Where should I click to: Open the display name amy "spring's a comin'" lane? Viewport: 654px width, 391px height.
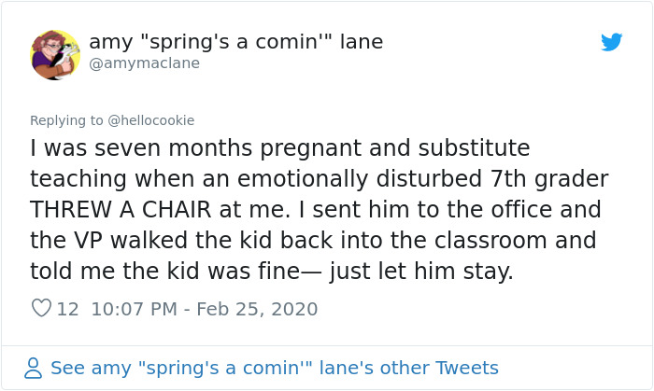click(x=235, y=42)
